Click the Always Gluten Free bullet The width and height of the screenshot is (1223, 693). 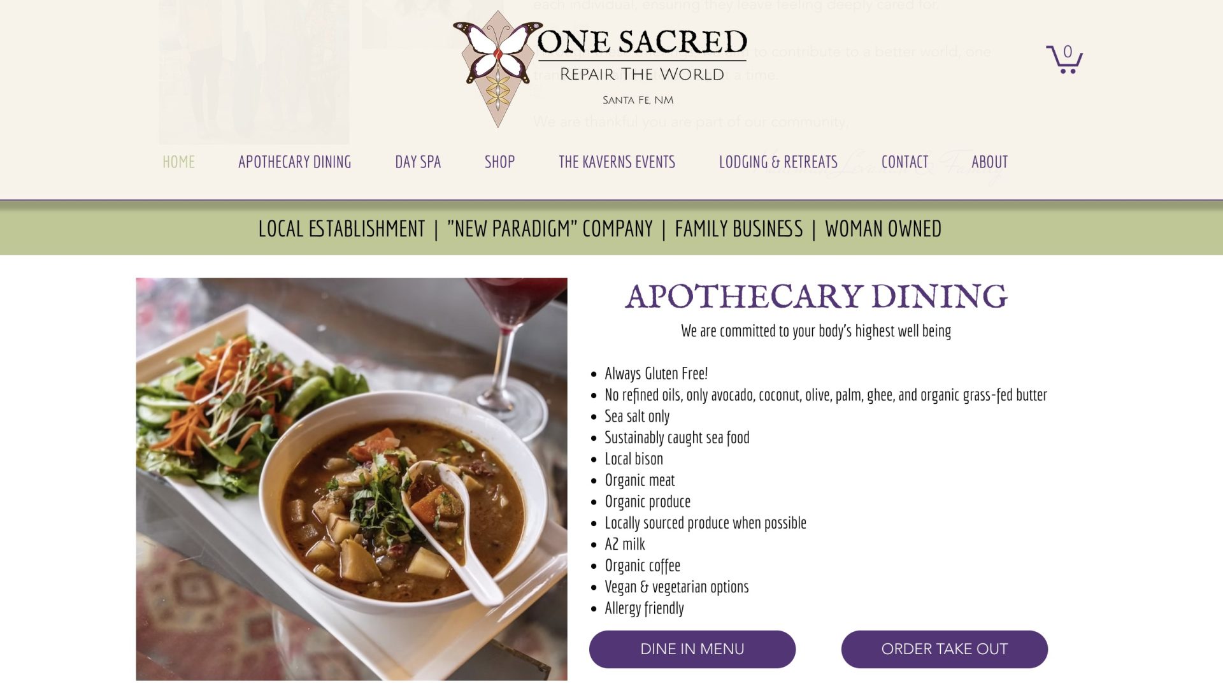656,373
